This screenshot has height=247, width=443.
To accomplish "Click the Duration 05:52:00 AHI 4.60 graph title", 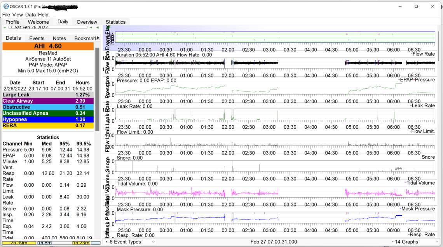I will (164, 55).
